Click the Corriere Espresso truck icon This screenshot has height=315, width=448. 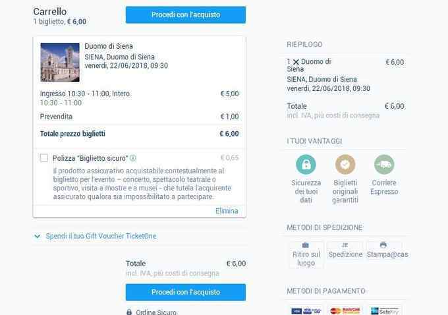(384, 164)
